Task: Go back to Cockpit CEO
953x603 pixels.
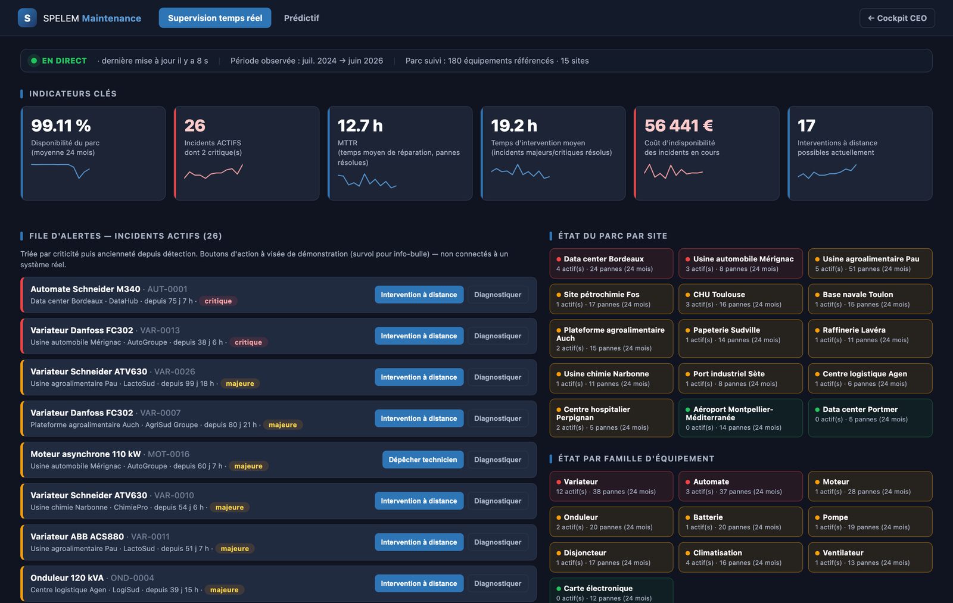Action: pyautogui.click(x=897, y=18)
